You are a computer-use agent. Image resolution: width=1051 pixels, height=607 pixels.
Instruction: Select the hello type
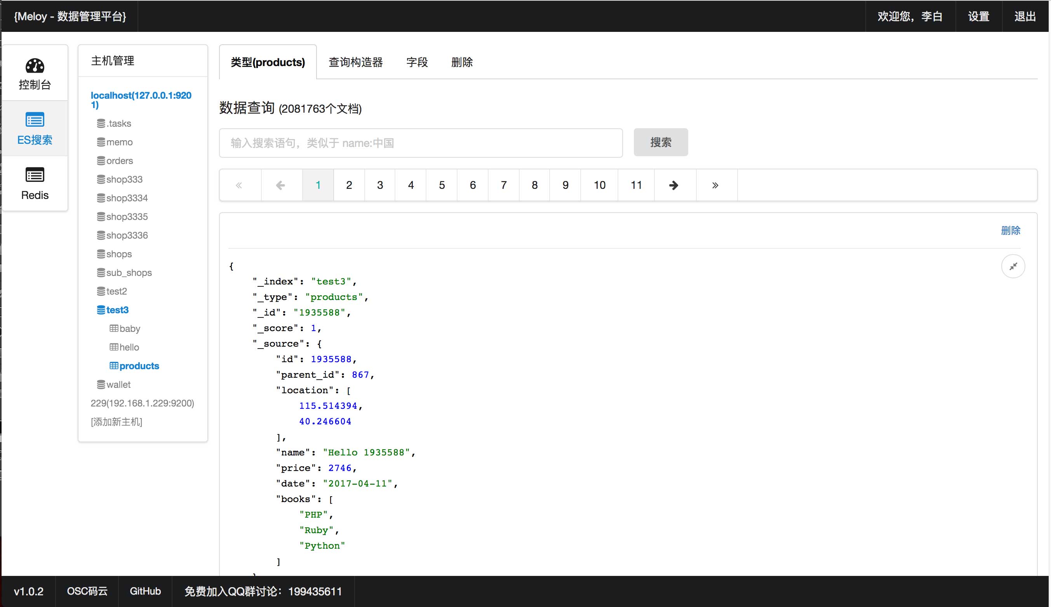[x=124, y=347]
